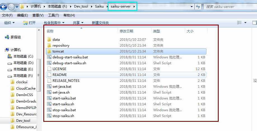Click 2019/1/10 22:07 date of data
The image size is (257, 131).
coord(133,39)
